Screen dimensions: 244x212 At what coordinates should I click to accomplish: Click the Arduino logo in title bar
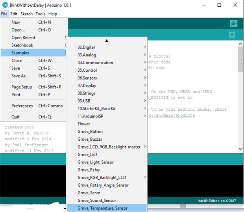pos(4,5)
